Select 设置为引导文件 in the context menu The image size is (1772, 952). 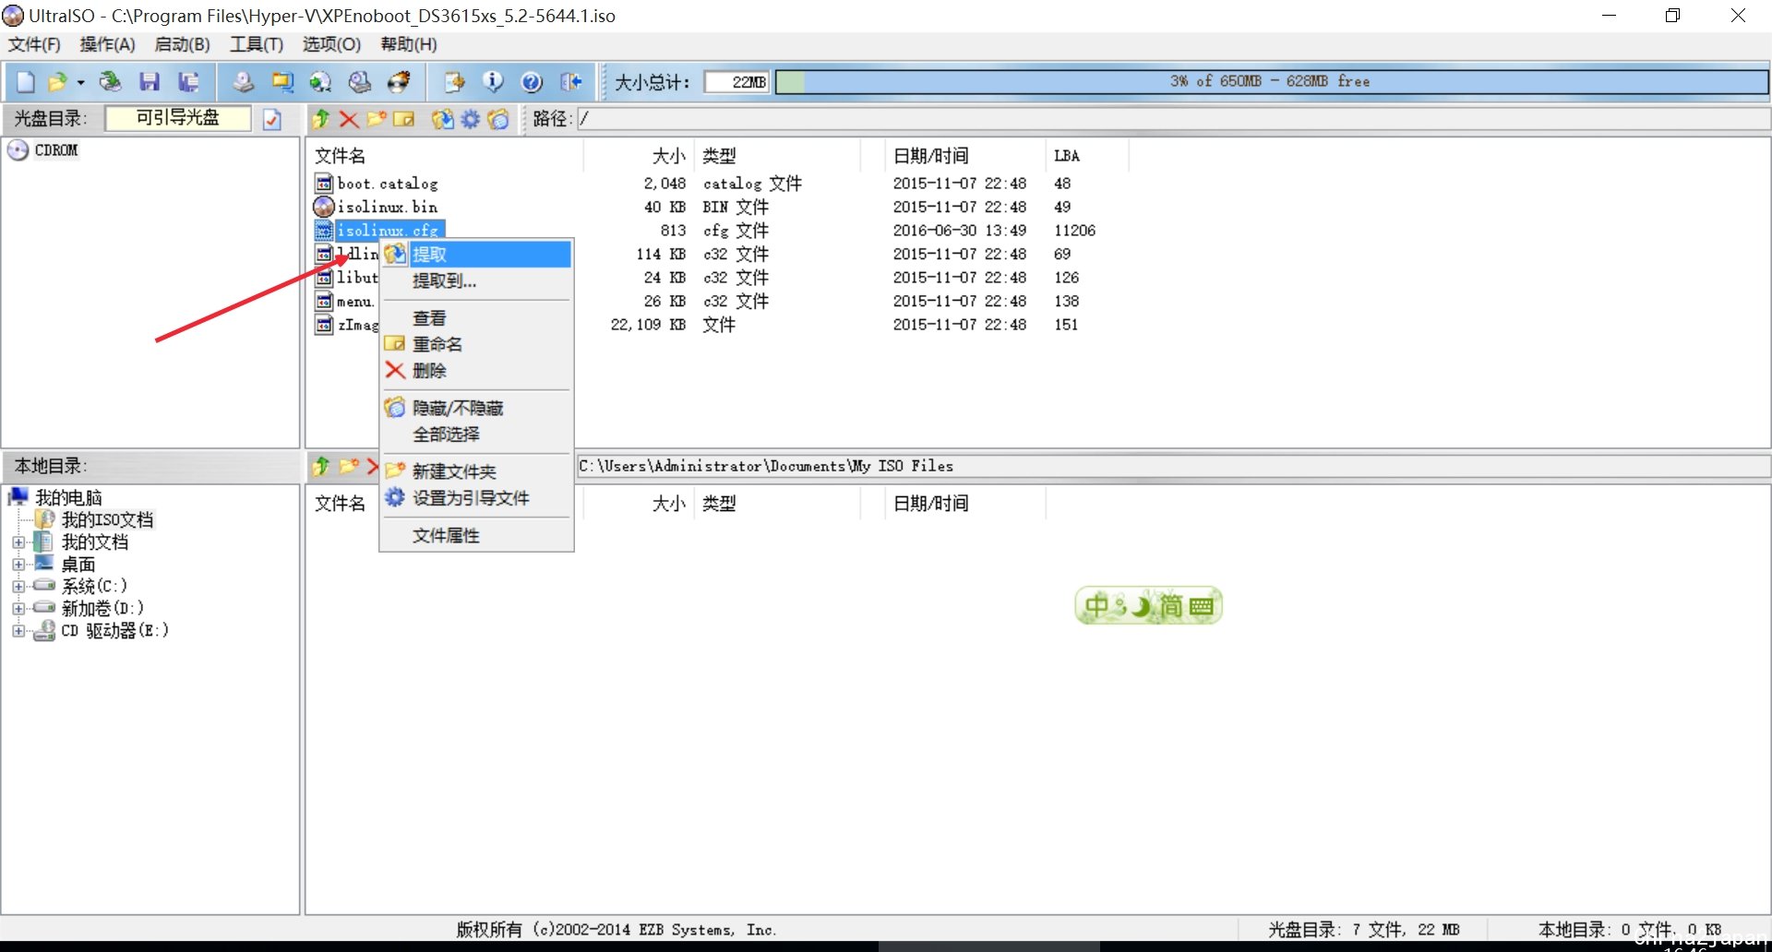pos(476,498)
